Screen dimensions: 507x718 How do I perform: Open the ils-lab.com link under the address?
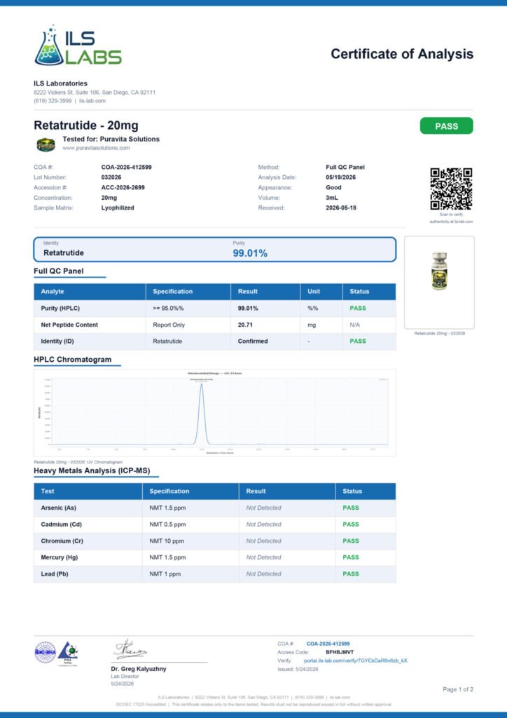(92, 101)
